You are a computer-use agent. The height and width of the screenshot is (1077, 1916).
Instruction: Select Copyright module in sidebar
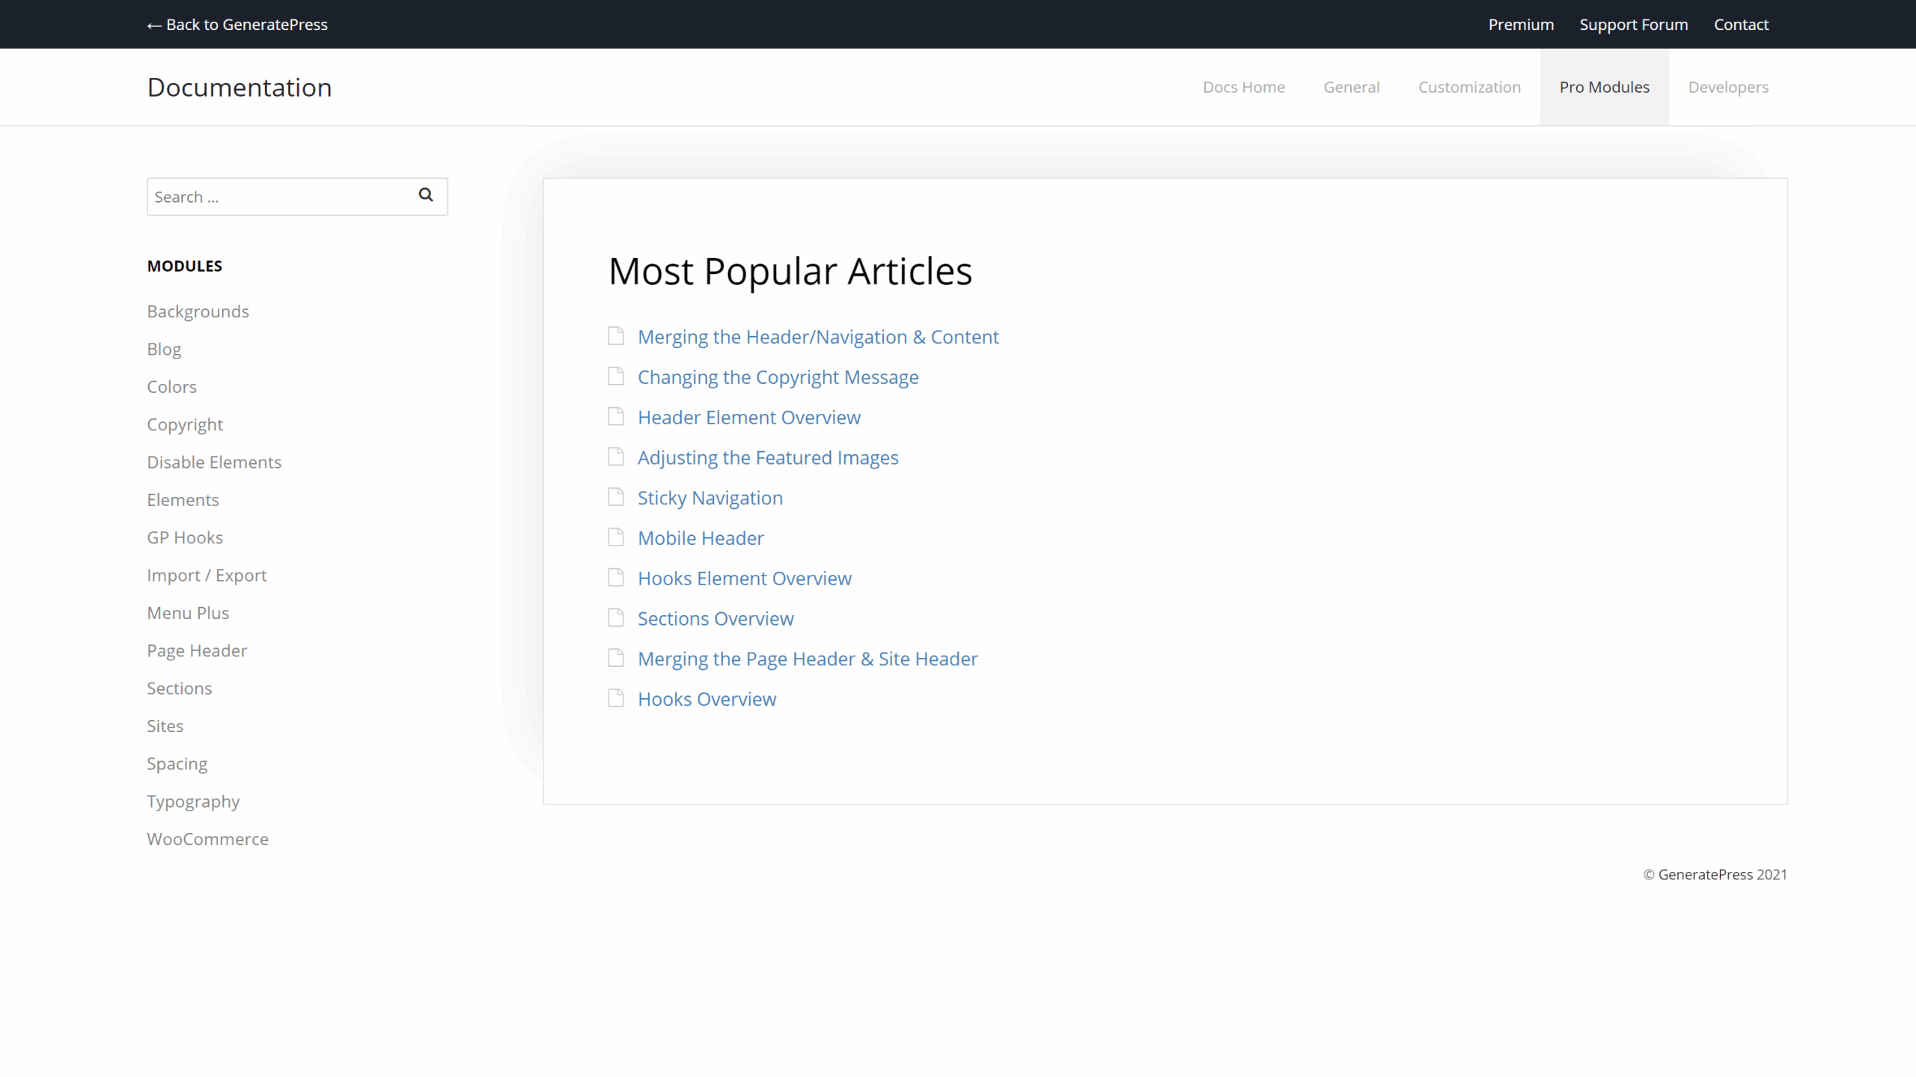pos(185,425)
